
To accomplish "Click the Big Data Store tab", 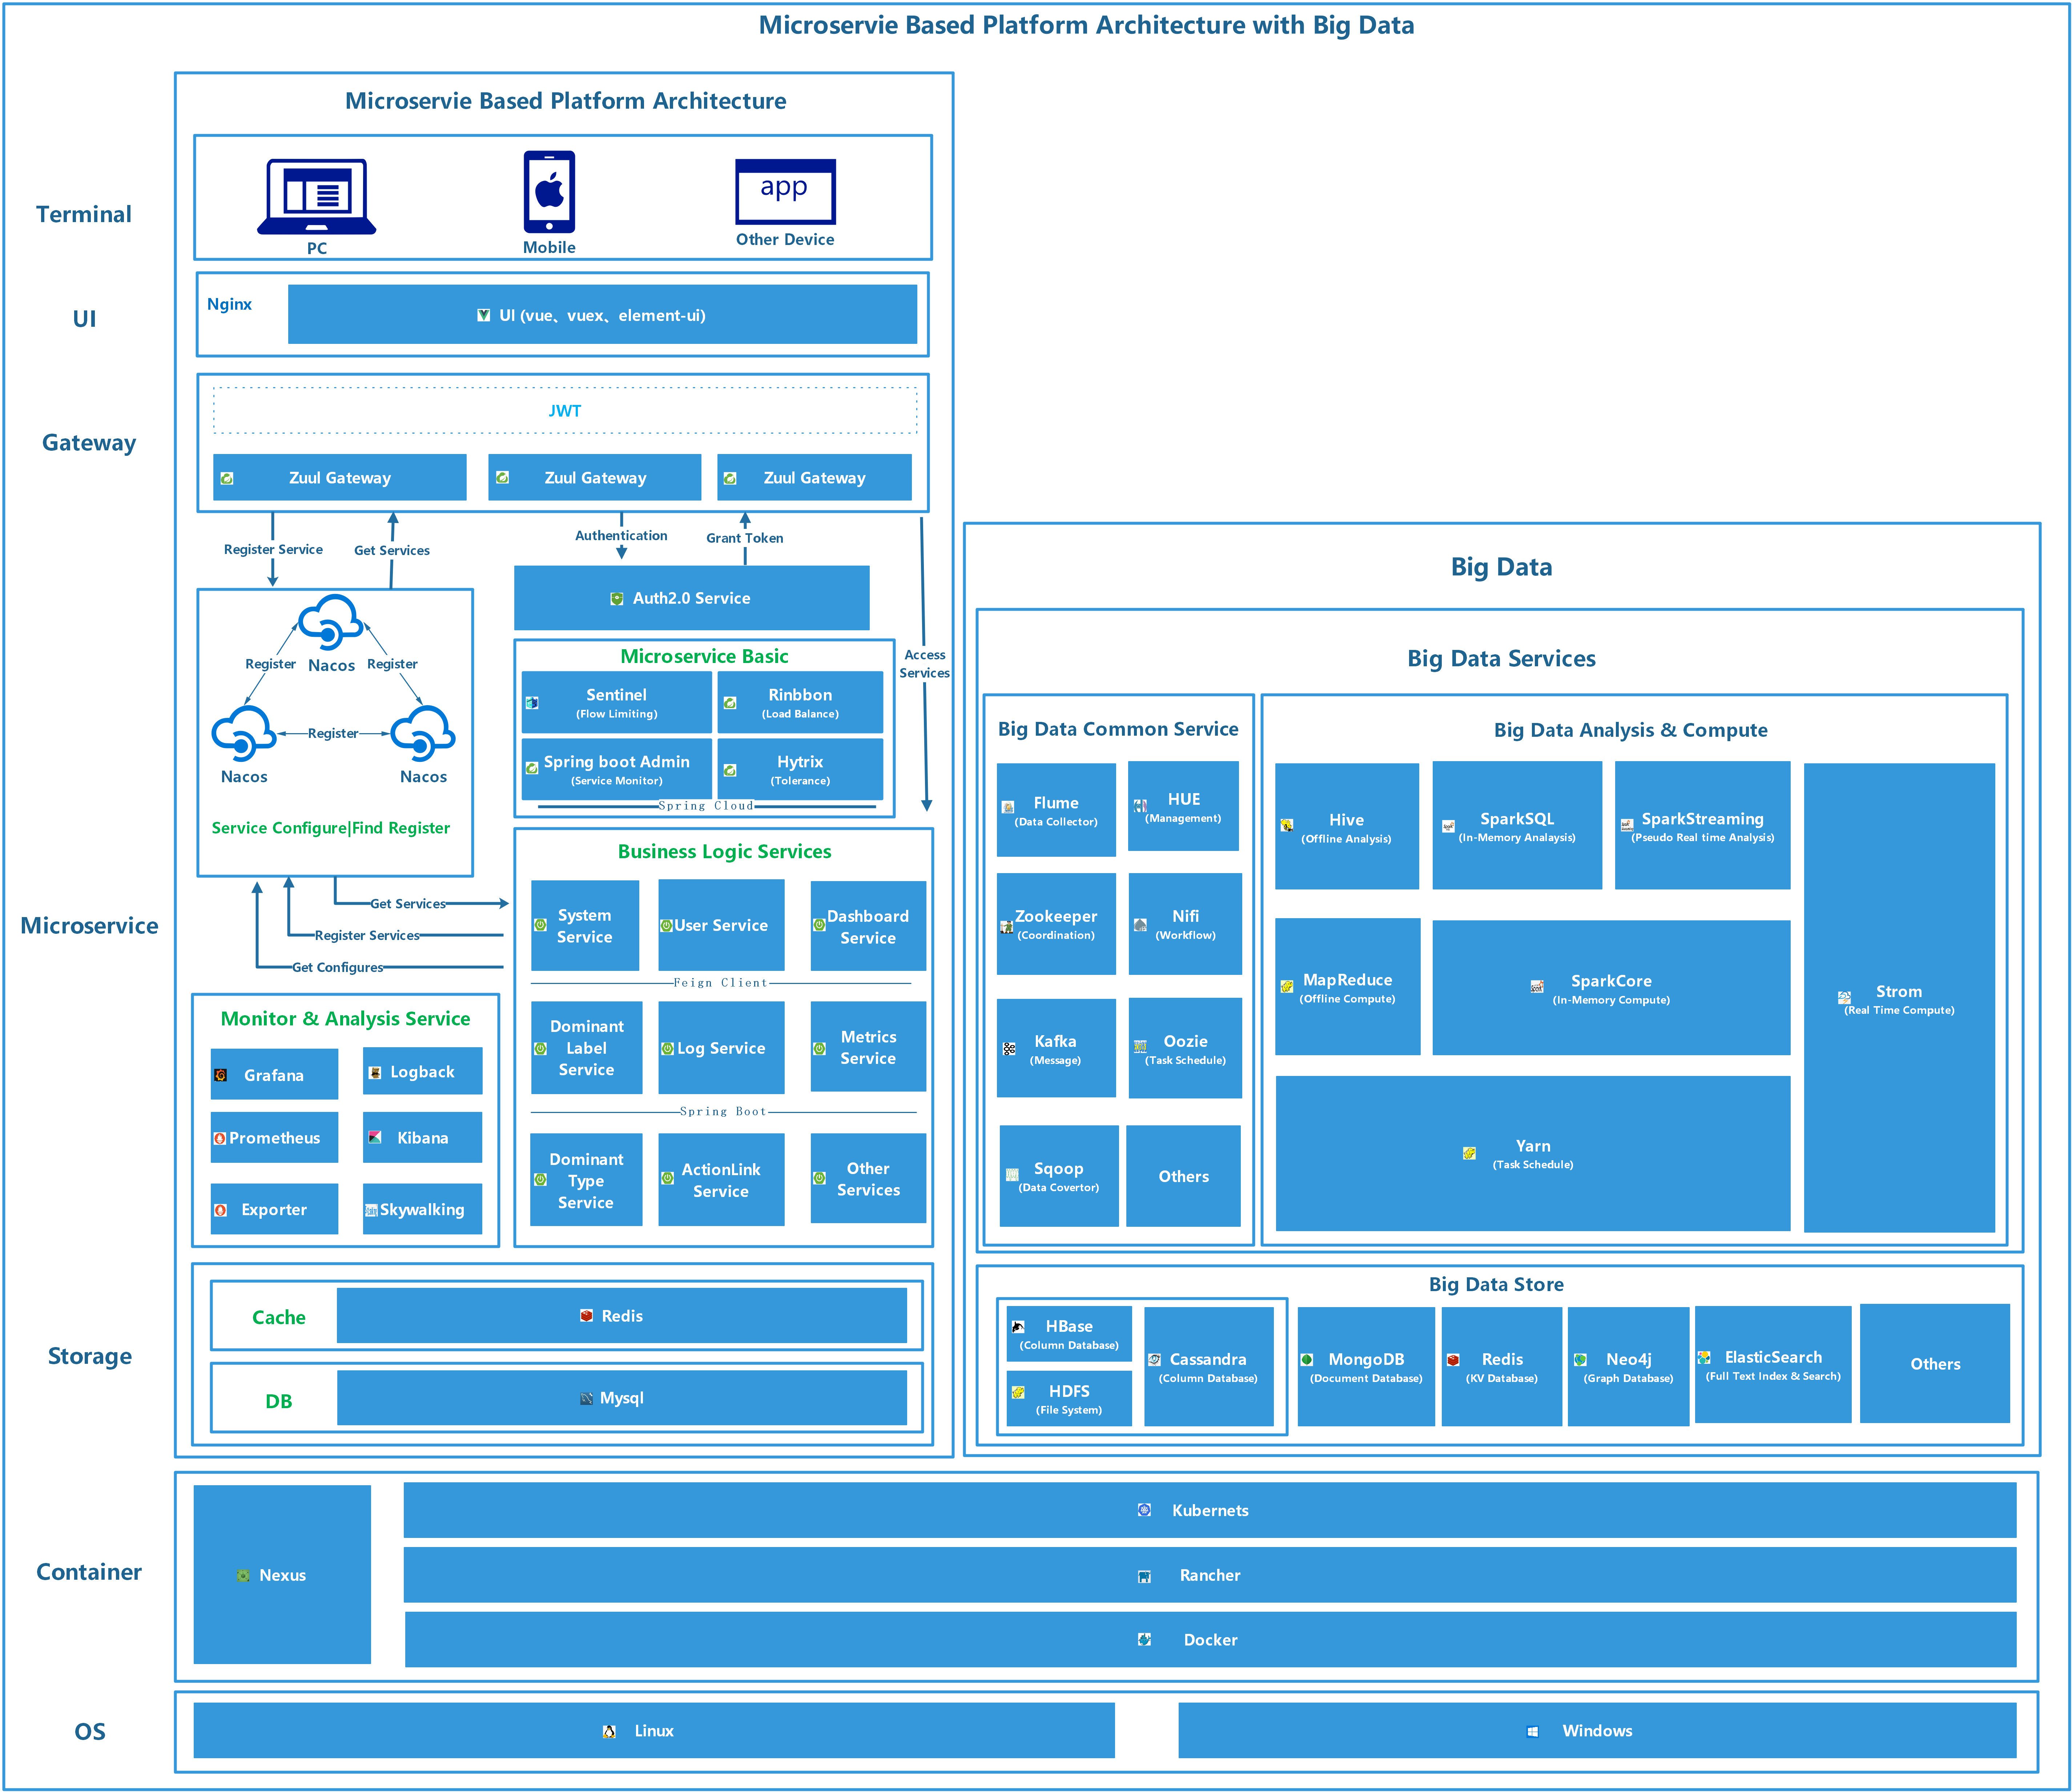I will 1499,1272.
